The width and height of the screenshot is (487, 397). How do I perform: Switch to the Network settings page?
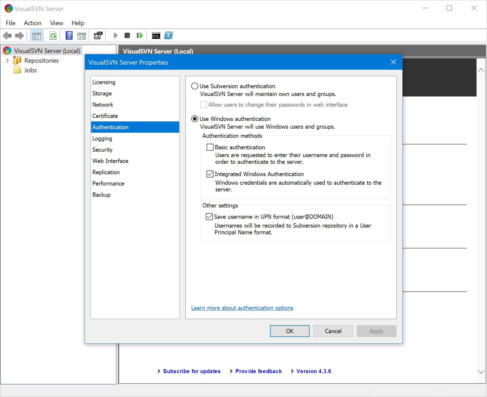tap(103, 105)
